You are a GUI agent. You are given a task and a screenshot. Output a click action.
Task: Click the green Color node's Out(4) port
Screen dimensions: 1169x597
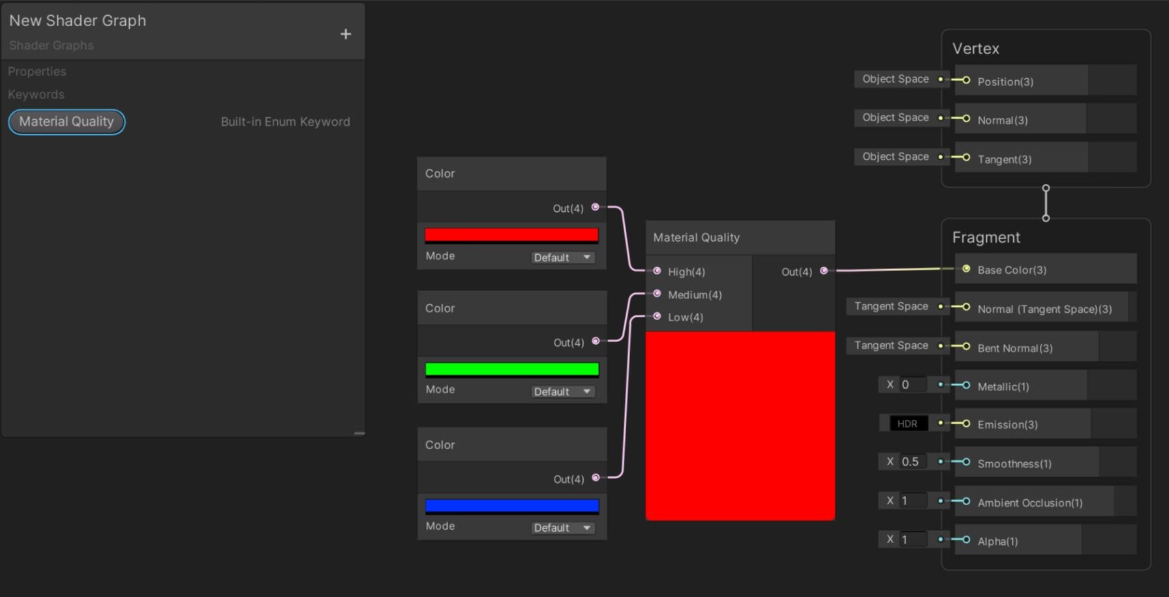(595, 342)
